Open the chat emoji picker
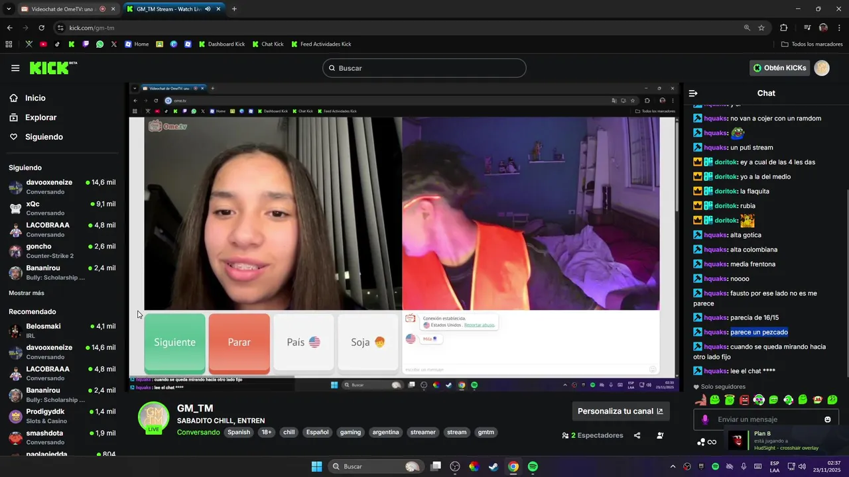The width and height of the screenshot is (849, 477). [827, 419]
